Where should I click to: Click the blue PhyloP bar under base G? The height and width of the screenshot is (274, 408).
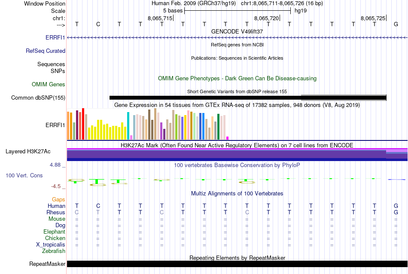(x=396, y=179)
